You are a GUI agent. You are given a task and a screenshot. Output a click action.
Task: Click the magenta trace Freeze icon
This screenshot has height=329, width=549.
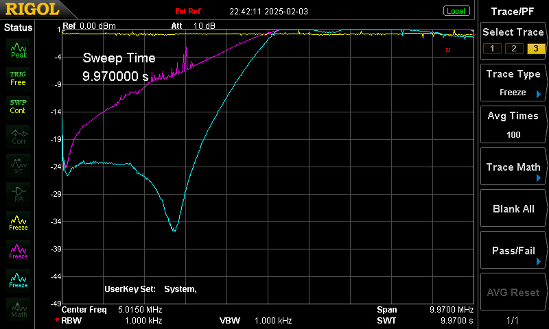pyautogui.click(x=18, y=252)
